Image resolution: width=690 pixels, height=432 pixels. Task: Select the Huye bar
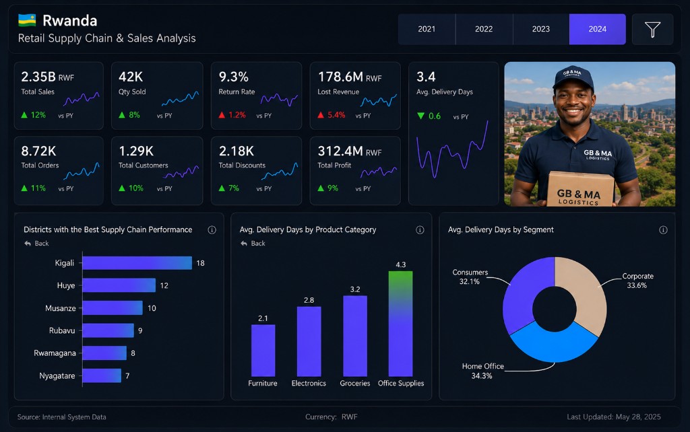click(119, 285)
